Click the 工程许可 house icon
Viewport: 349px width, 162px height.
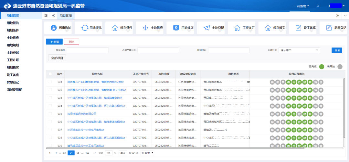(237, 28)
